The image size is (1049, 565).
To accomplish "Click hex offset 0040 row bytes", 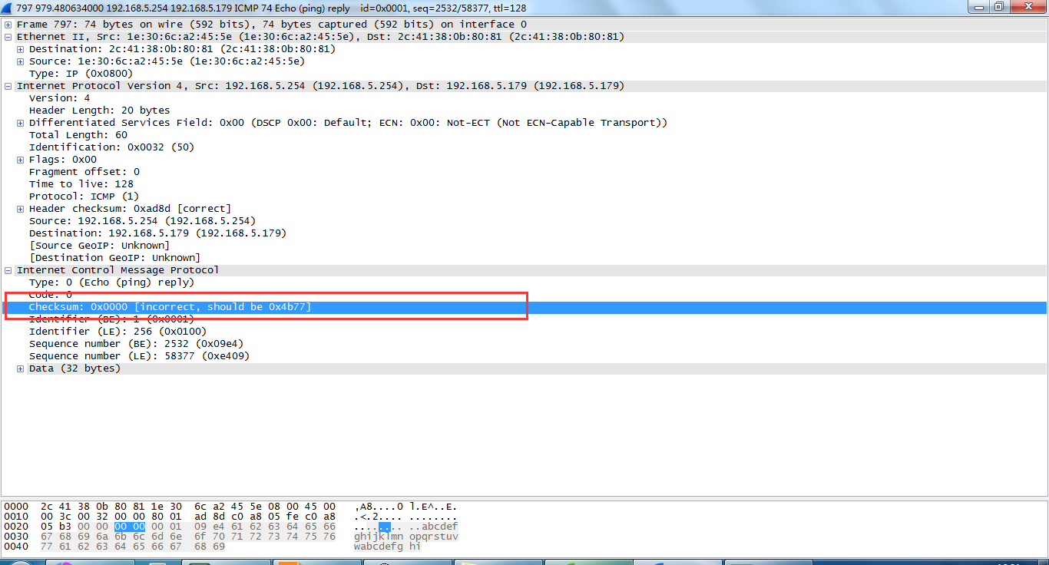I will pyautogui.click(x=133, y=547).
